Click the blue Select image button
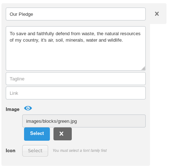Viewport: 178px width, 168px height. point(37,134)
